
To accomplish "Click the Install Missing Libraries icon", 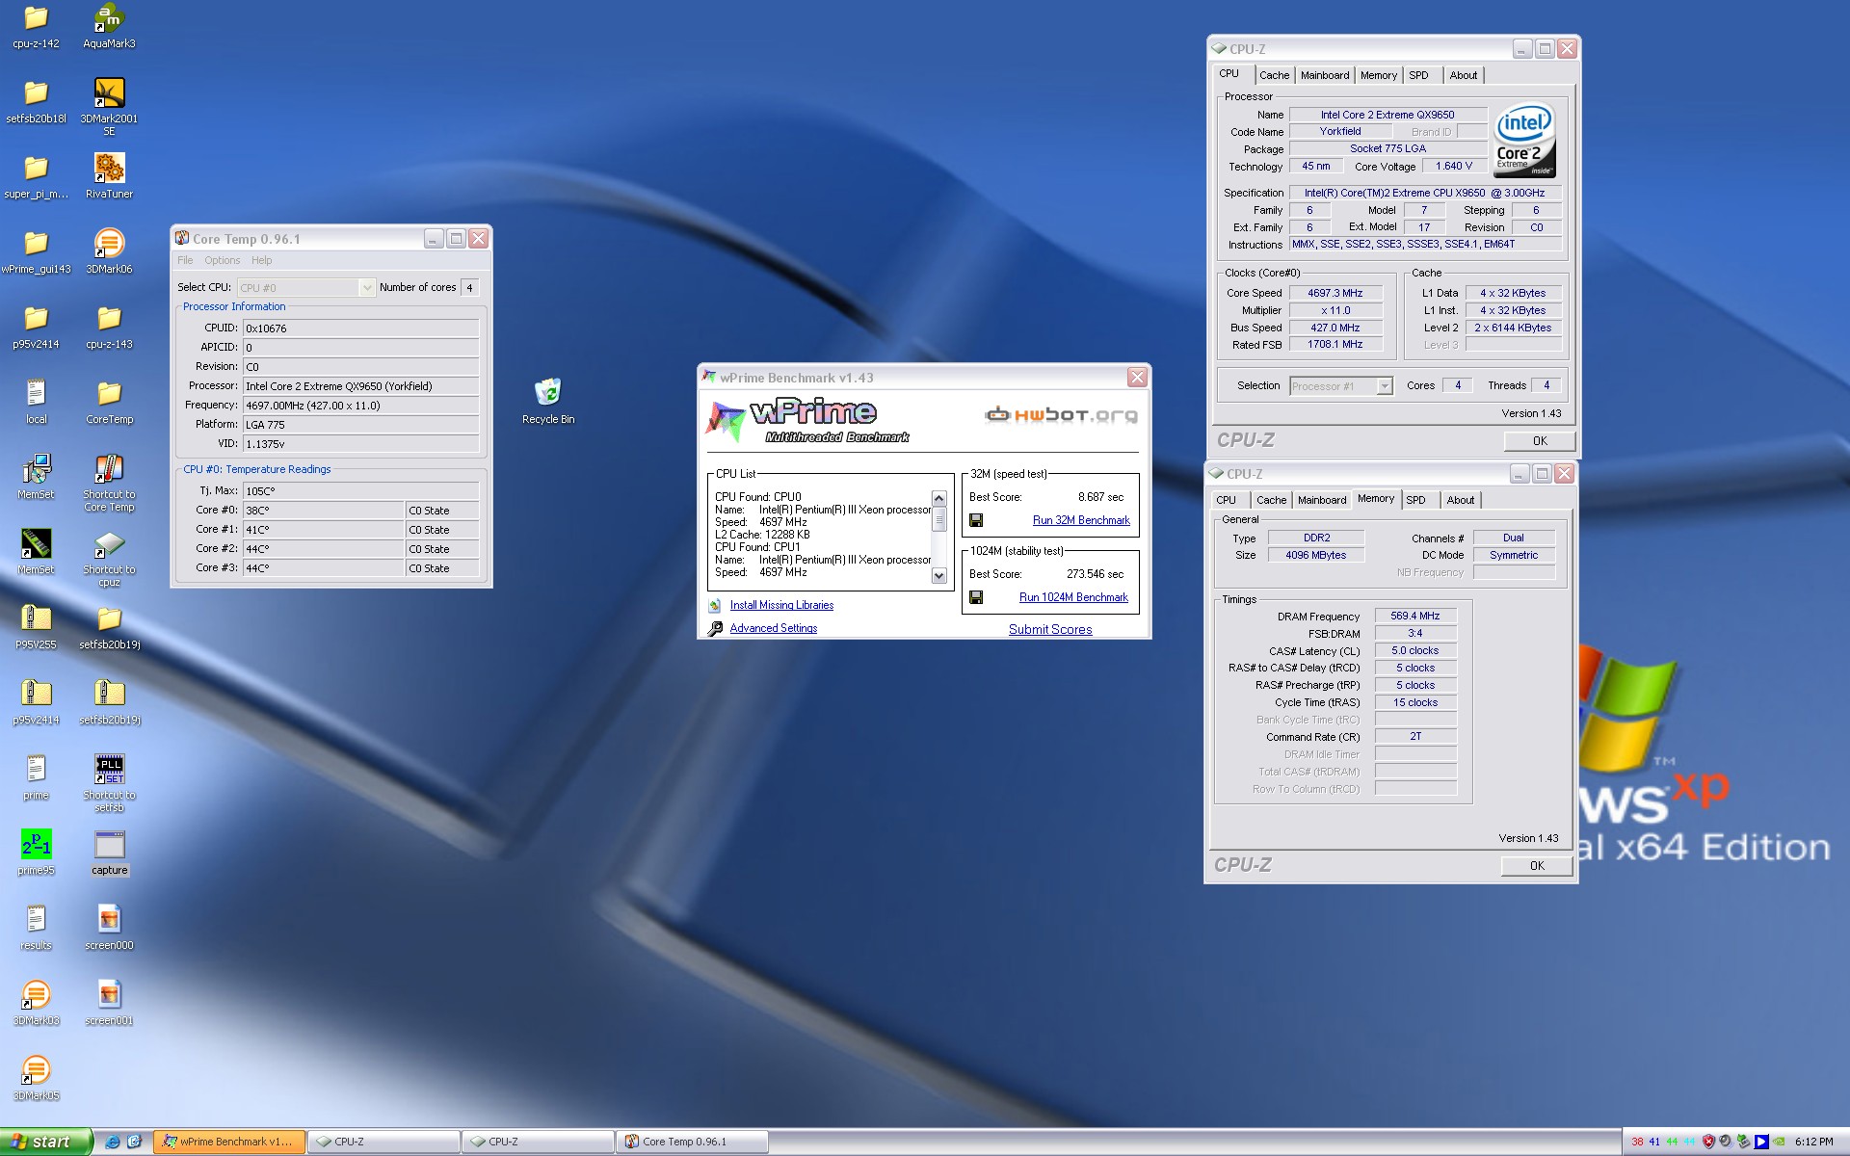I will click(x=715, y=605).
